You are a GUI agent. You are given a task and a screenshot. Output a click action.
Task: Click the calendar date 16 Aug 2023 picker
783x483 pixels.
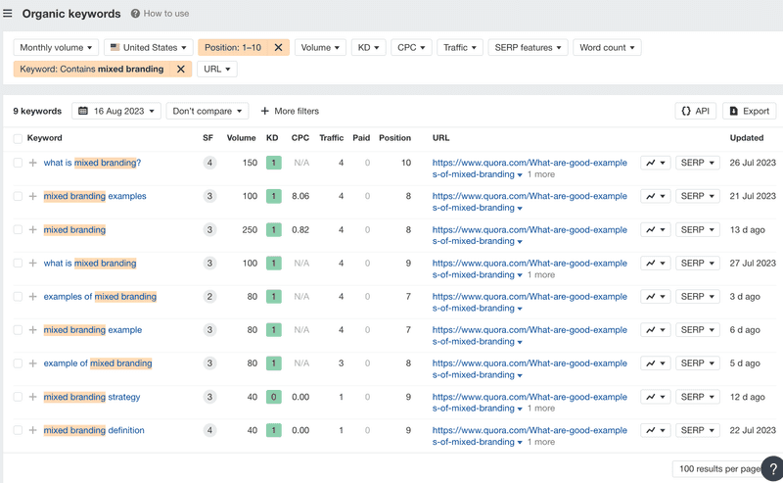[116, 111]
